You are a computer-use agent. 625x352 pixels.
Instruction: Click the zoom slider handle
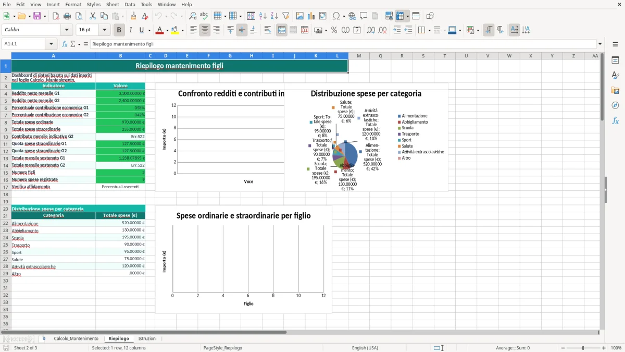pos(583,348)
